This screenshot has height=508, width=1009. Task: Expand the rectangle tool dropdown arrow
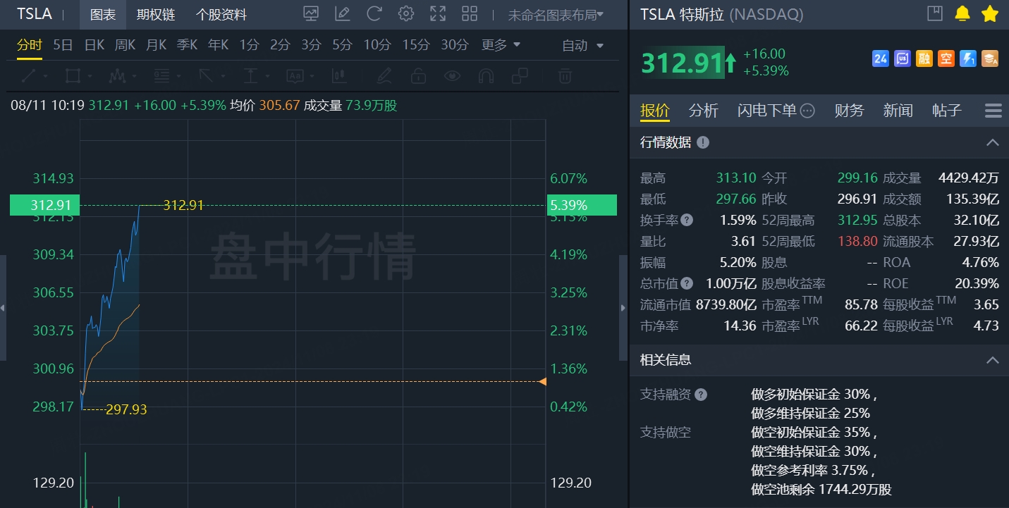(89, 76)
